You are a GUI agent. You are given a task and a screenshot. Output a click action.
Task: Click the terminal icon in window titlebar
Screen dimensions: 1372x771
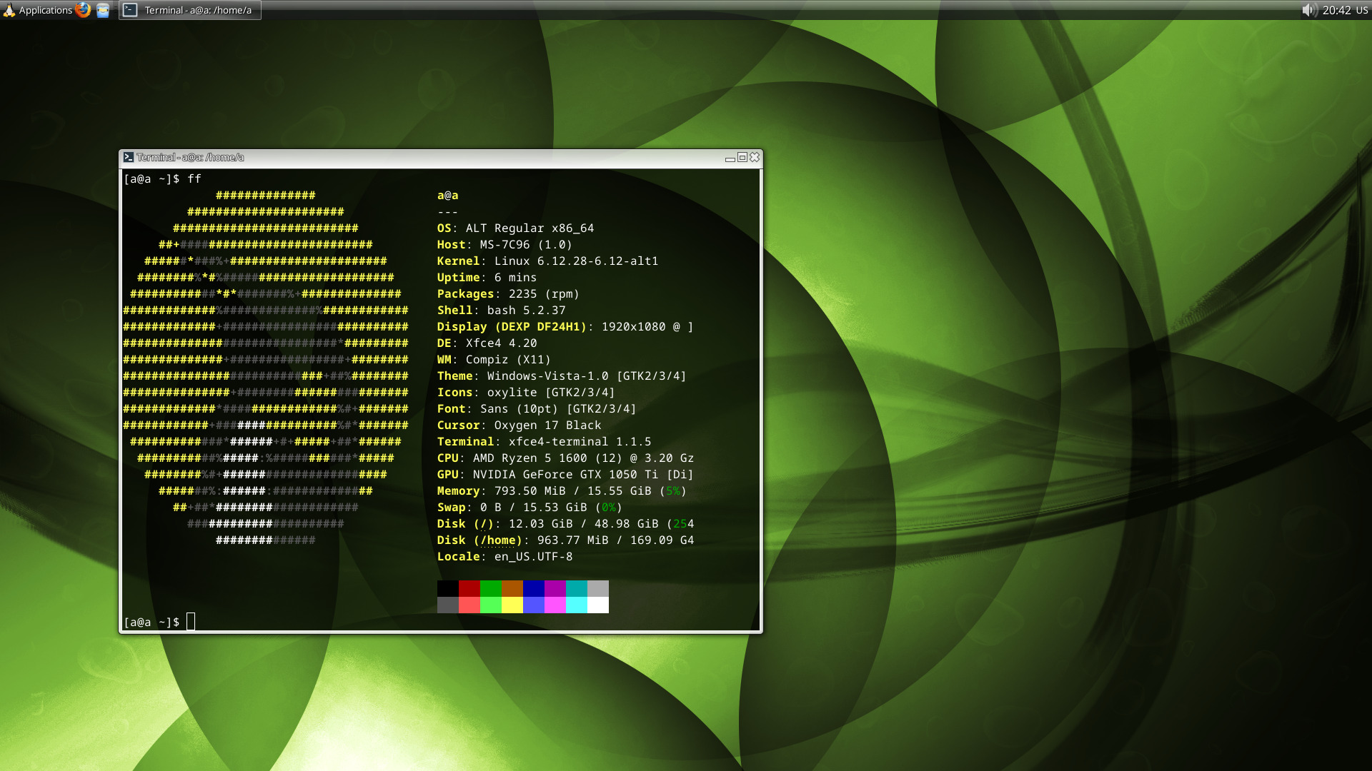[x=128, y=157]
